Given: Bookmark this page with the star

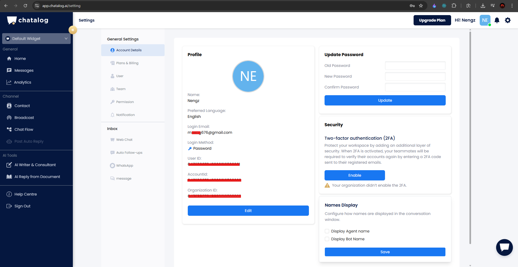Looking at the screenshot, I should click(x=421, y=6).
